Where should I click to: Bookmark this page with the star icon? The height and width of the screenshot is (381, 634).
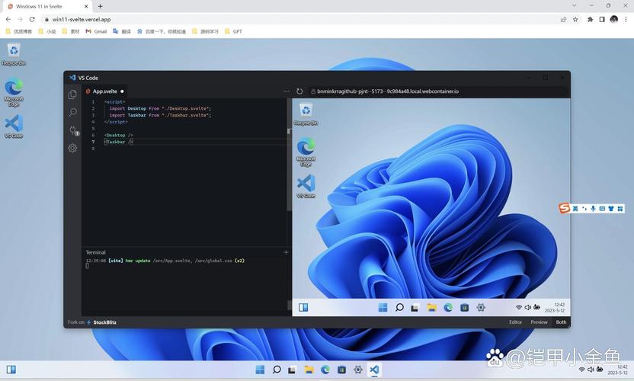[x=575, y=19]
